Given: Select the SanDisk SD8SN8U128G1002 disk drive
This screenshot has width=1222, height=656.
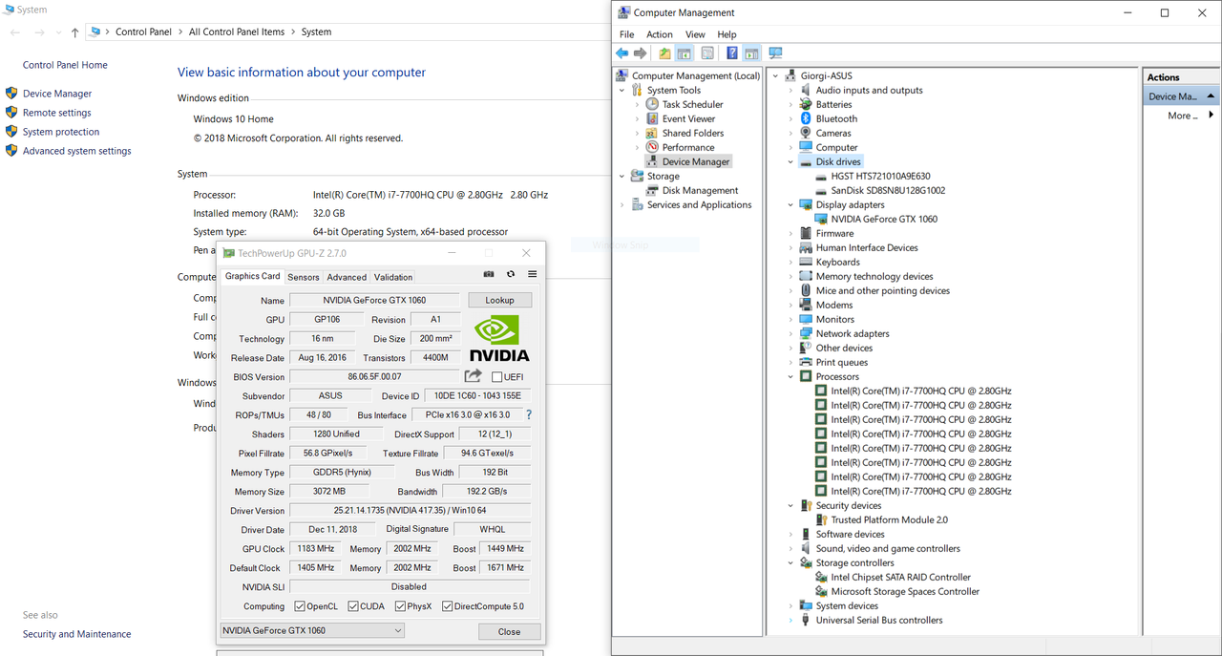Looking at the screenshot, I should [x=887, y=190].
